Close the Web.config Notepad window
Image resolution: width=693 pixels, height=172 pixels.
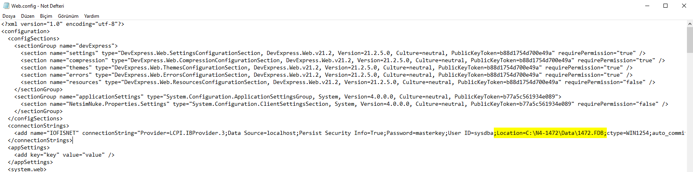click(x=684, y=6)
